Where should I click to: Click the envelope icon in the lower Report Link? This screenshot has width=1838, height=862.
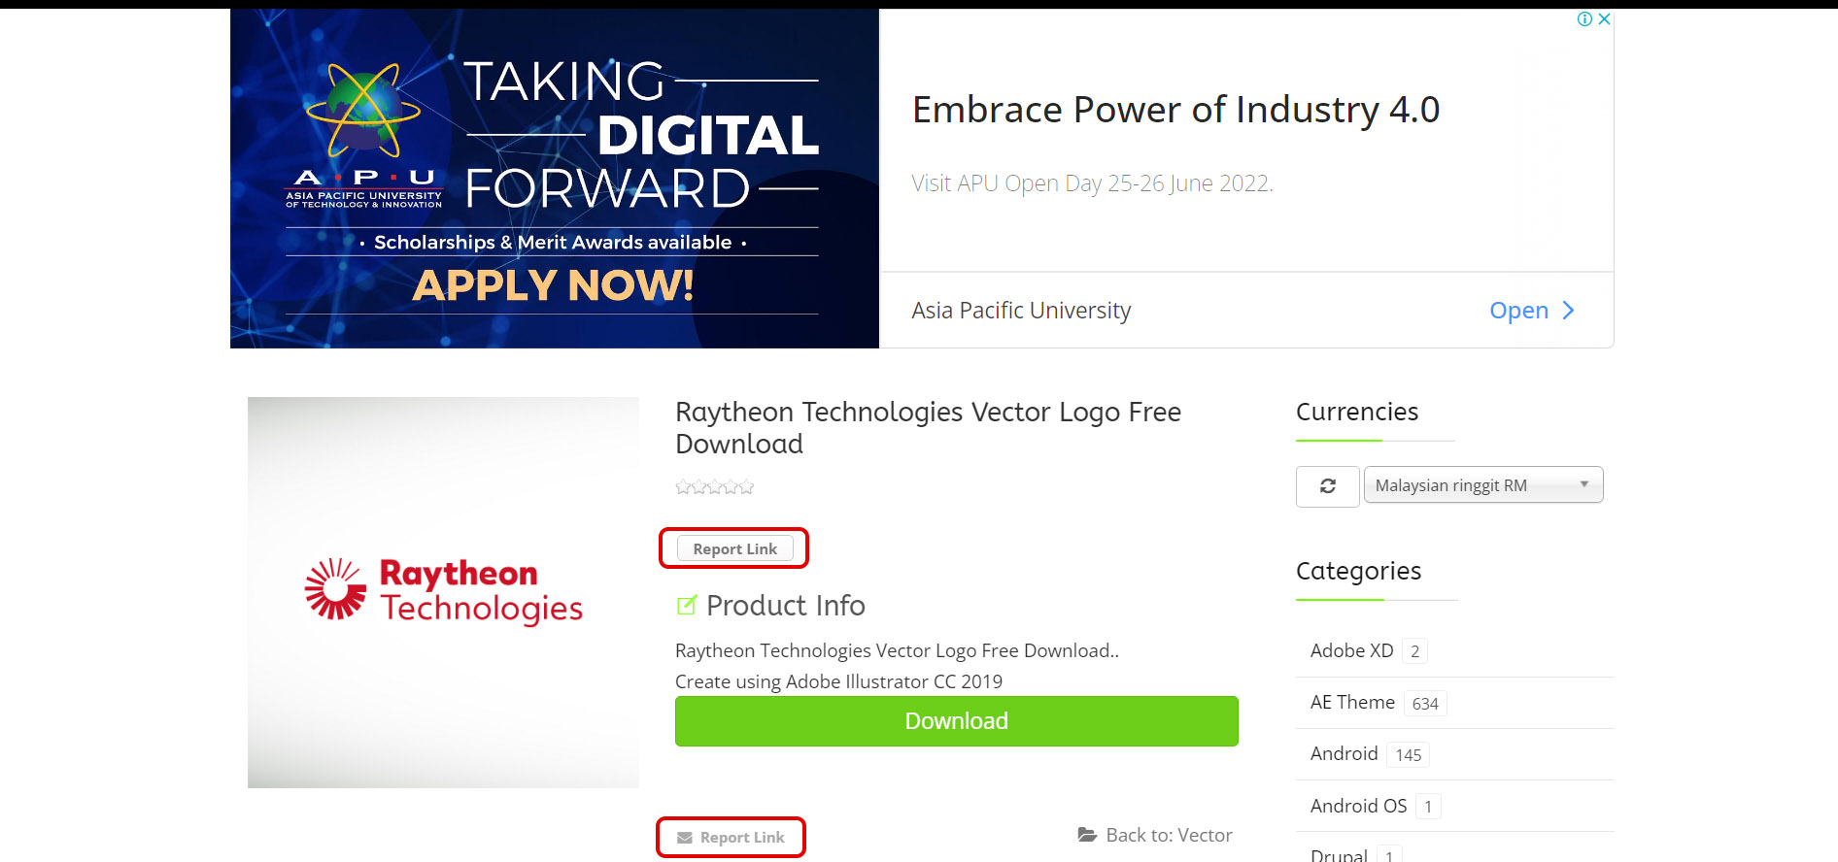[x=685, y=838]
